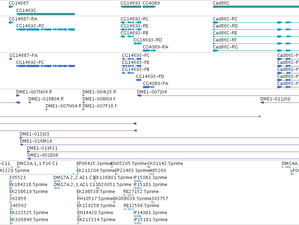Select BAC clone DME1-011J09
The height and width of the screenshot is (225, 299).
275,99
